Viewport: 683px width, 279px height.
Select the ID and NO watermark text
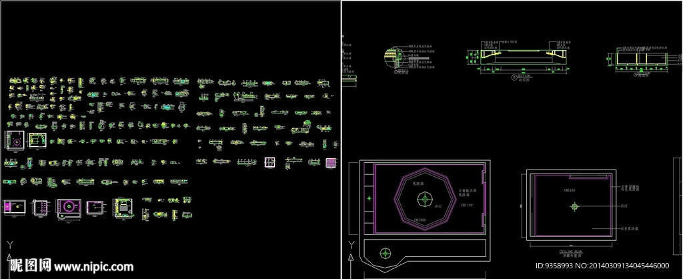pos(602,266)
